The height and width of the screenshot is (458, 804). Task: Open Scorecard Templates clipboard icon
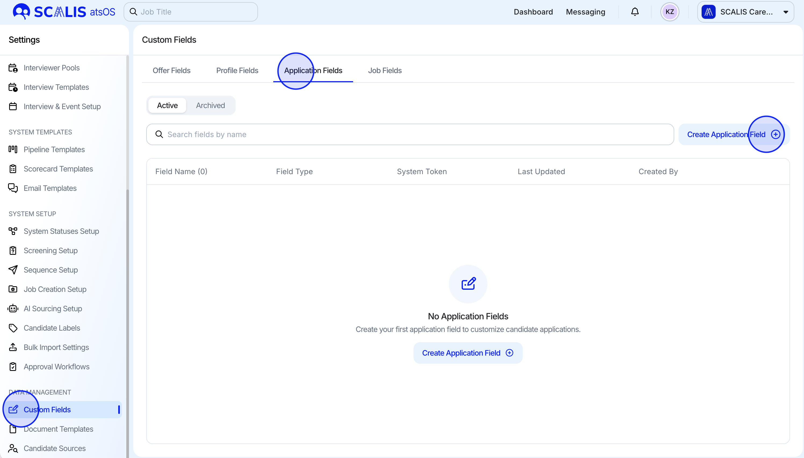tap(13, 169)
